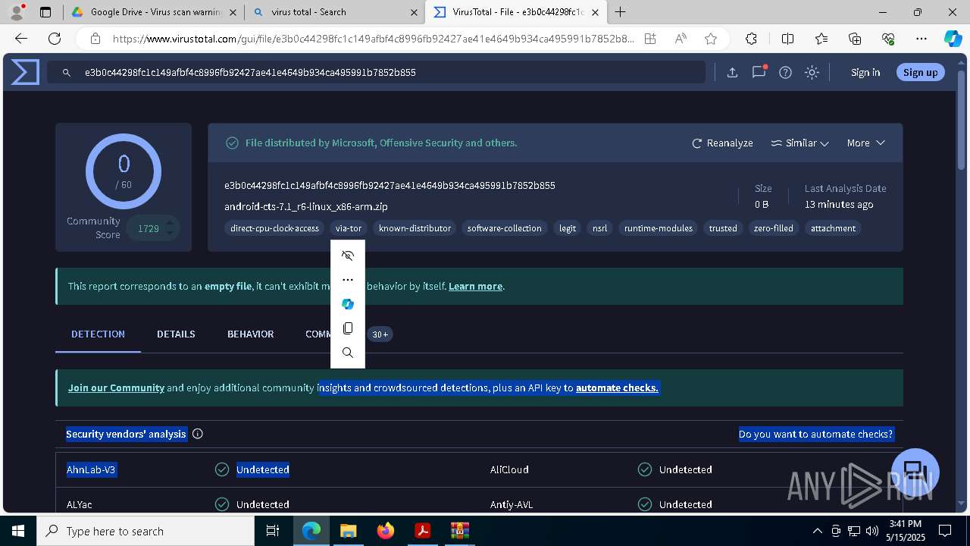Click the 30+ community comments badge
Screen dimensions: 970x546
(x=380, y=334)
